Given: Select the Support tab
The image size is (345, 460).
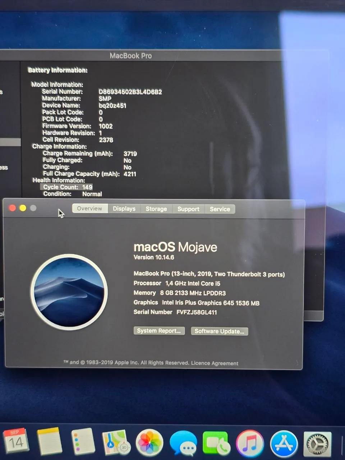Looking at the screenshot, I should tap(188, 209).
